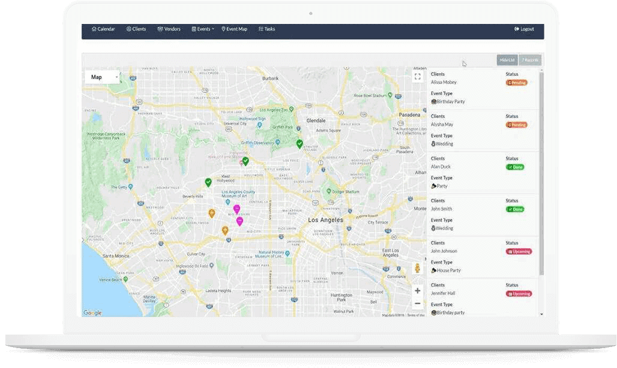
Task: Open the Vendors section
Action: point(169,29)
